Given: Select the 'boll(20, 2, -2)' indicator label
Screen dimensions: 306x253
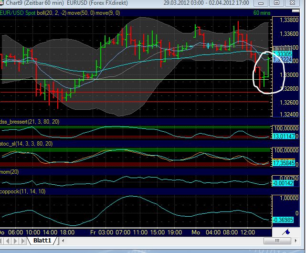Looking at the screenshot, I should [52, 13].
